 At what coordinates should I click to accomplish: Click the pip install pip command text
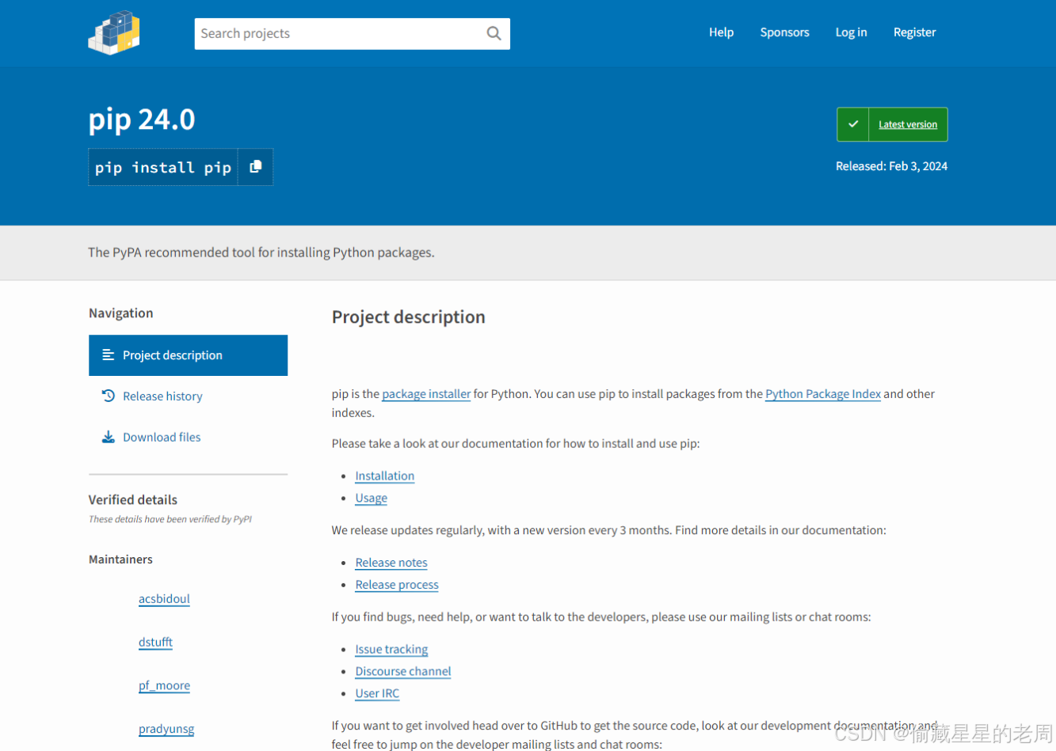point(163,168)
